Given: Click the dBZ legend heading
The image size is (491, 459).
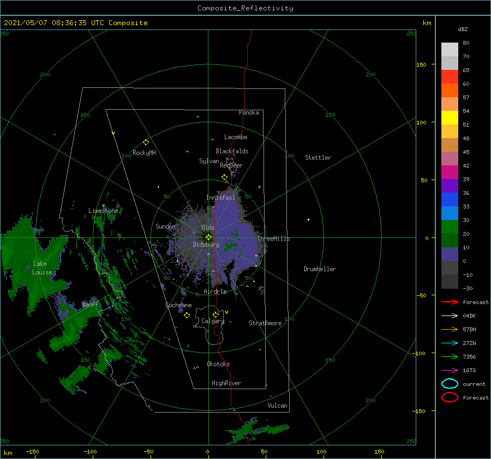Looking at the screenshot, I should point(463,29).
